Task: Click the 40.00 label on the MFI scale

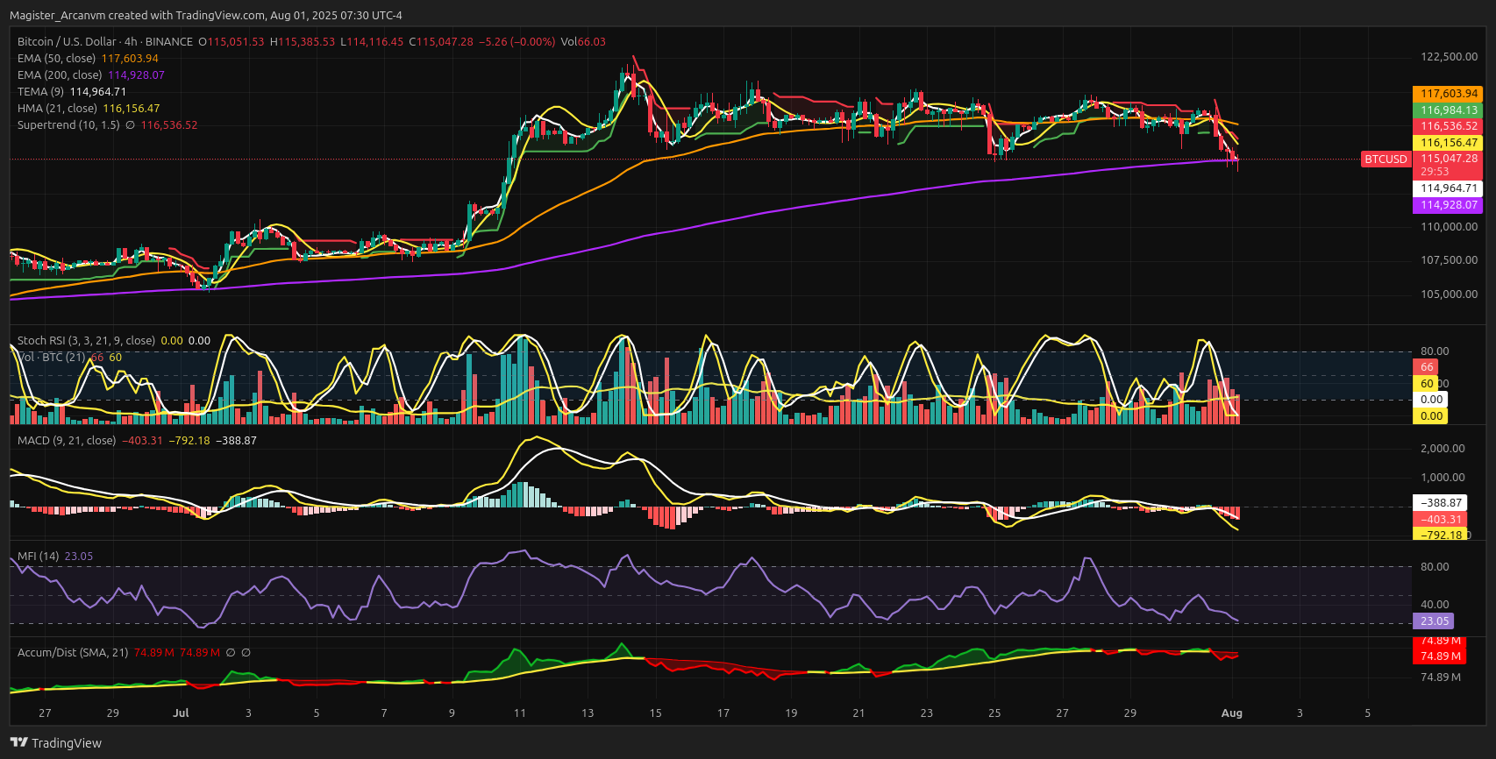Action: click(1435, 604)
